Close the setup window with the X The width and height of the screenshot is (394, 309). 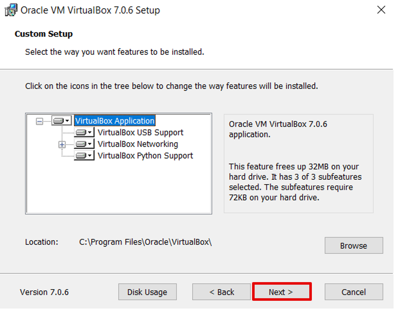tap(381, 10)
